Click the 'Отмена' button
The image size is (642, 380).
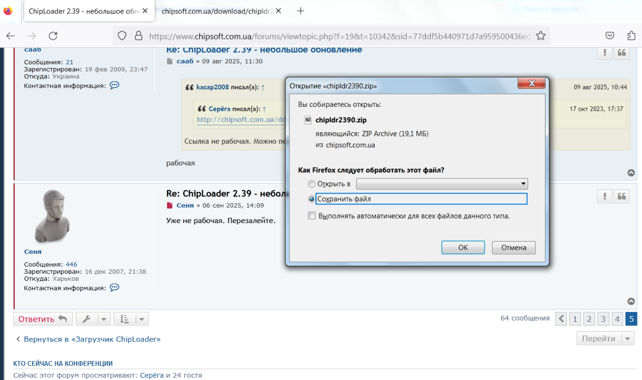(514, 248)
